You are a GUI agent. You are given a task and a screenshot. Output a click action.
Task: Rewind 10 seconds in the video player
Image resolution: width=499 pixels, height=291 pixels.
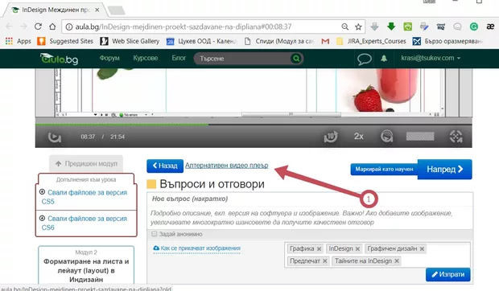coord(331,137)
